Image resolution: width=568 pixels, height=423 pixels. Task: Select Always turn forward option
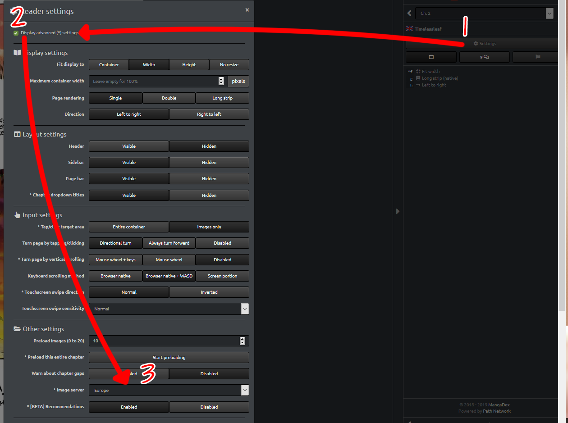pos(169,243)
